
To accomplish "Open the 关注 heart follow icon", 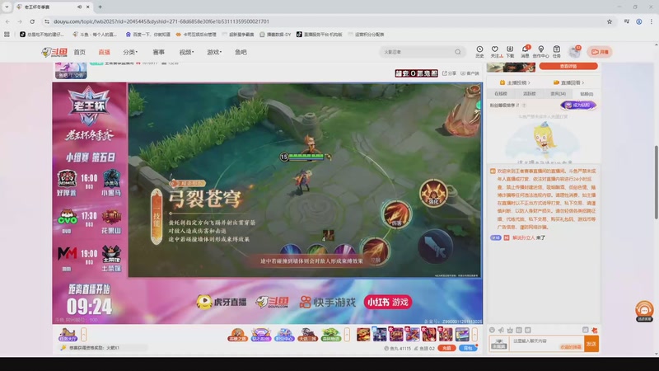I will (x=495, y=49).
